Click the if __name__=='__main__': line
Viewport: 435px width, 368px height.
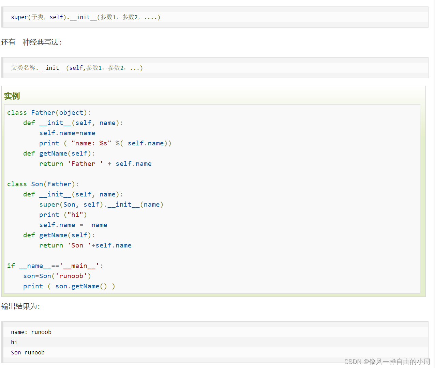tap(55, 266)
